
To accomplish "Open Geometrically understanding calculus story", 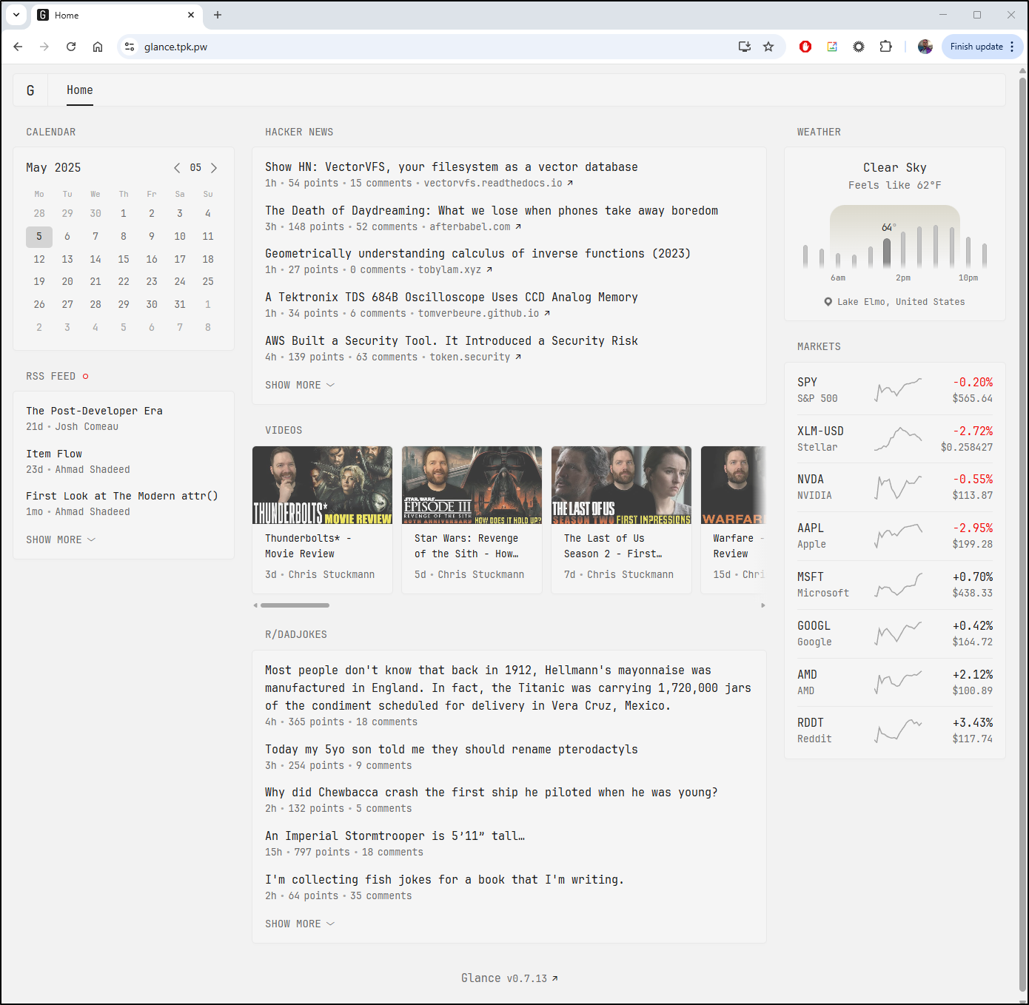I will tap(477, 254).
